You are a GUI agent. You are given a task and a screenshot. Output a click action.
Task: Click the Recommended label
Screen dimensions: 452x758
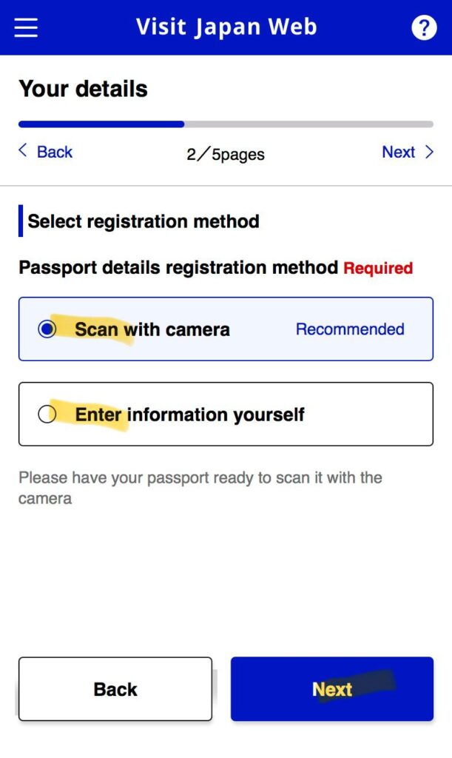350,329
